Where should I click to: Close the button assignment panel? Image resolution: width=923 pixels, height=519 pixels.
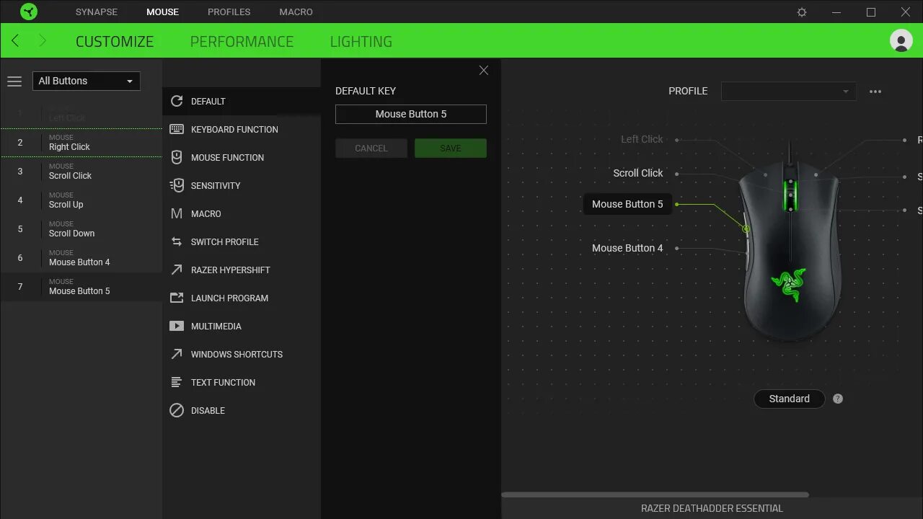click(x=484, y=70)
